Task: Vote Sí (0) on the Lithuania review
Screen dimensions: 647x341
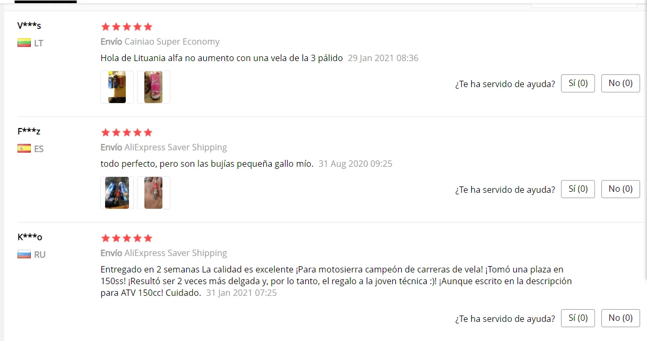Action: pyautogui.click(x=578, y=83)
